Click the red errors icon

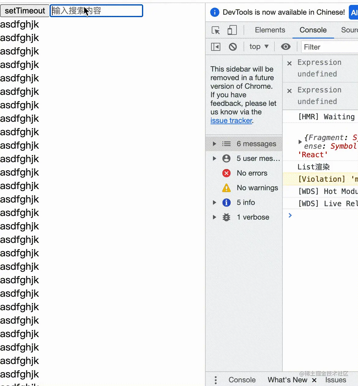(x=226, y=173)
